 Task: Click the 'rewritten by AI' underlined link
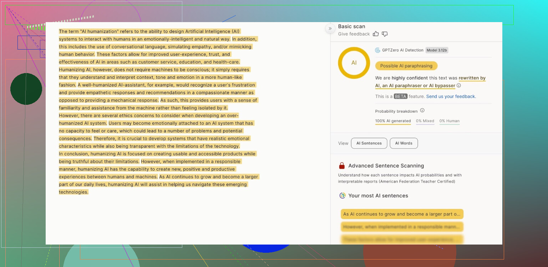click(x=472, y=78)
